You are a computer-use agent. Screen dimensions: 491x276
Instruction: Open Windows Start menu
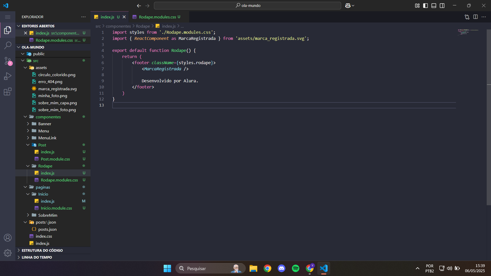click(x=167, y=268)
